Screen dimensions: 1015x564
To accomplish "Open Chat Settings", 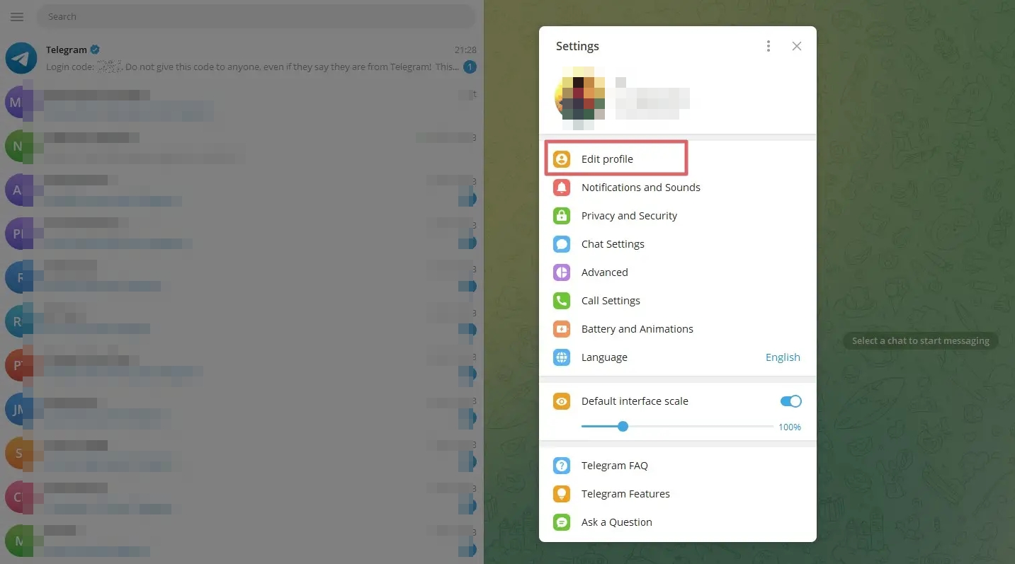I will pyautogui.click(x=678, y=244).
